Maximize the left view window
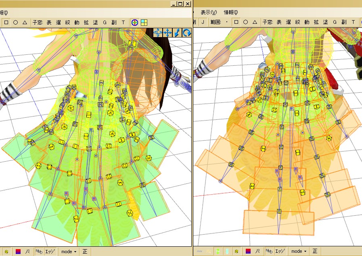This screenshot has width=362, height=256. coord(180,4)
